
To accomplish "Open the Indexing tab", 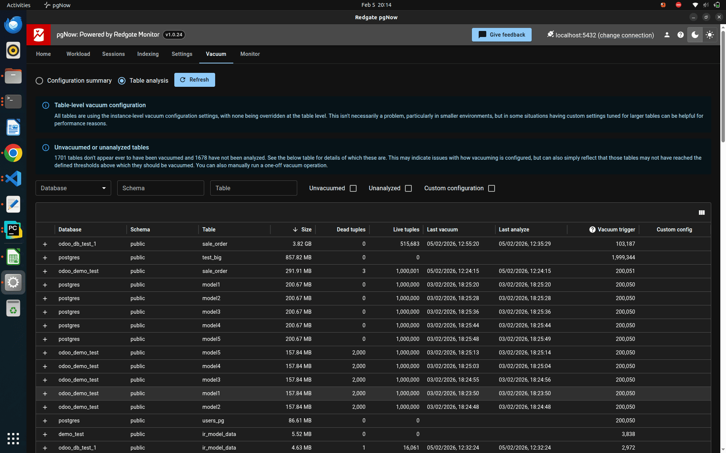I will tap(148, 54).
